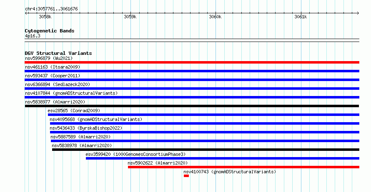This screenshot has width=371, height=192.
Task: Click the nsv5996879 (Wu2021) variant label
Action: [49, 58]
